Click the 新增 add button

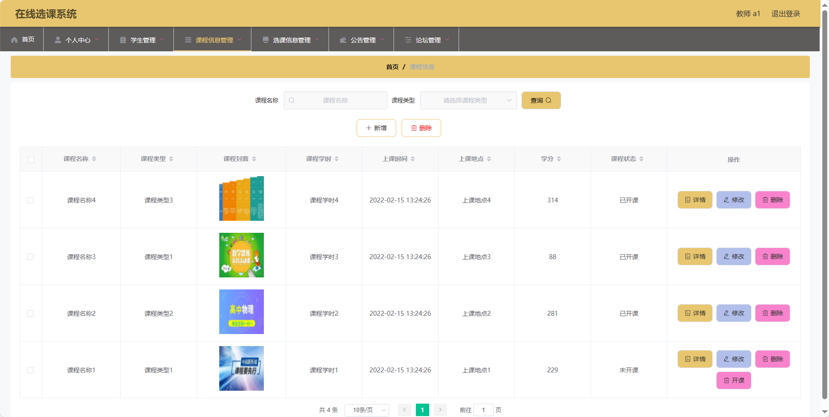pyautogui.click(x=376, y=128)
